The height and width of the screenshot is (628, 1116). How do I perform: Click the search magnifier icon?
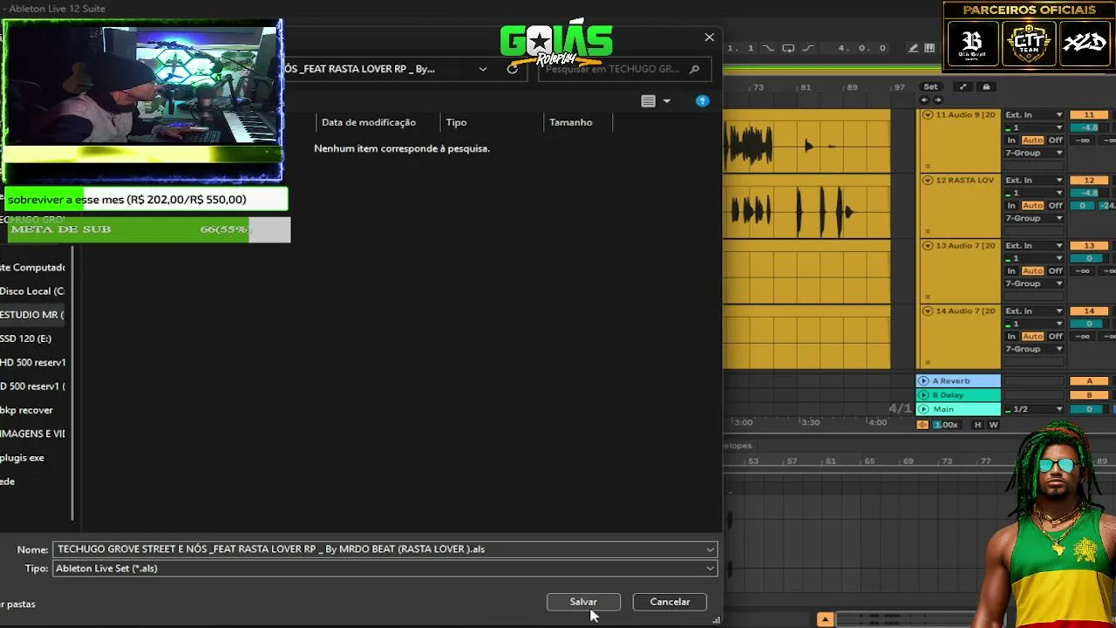[695, 69]
